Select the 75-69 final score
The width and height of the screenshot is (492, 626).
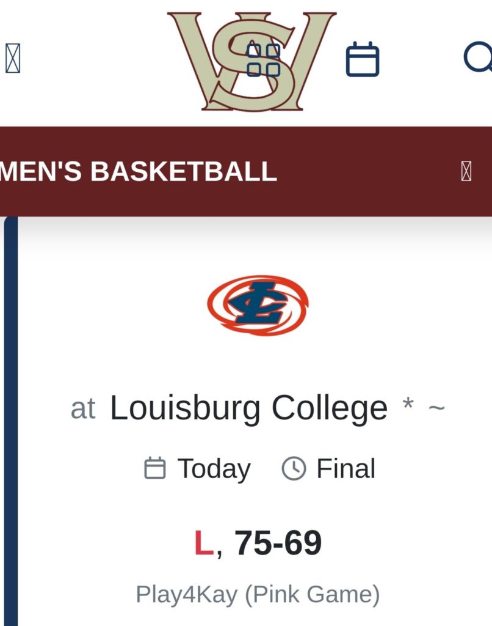pyautogui.click(x=278, y=543)
